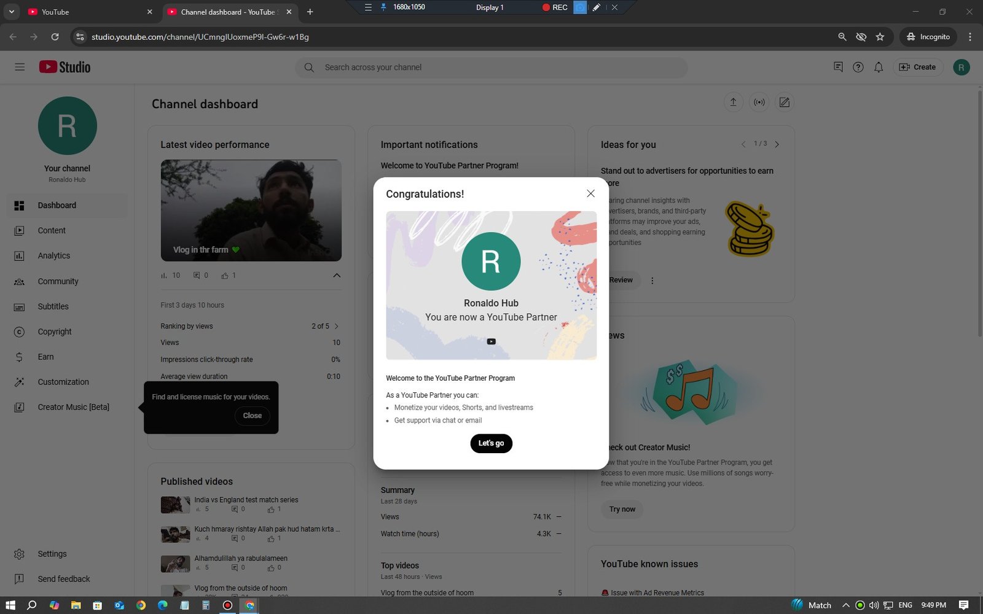
Task: Open the notifications bell
Action: pos(879,67)
